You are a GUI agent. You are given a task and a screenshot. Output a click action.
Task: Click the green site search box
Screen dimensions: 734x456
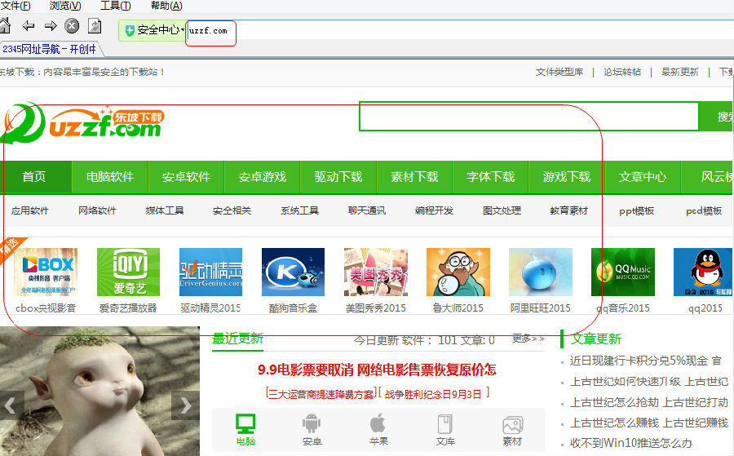(x=529, y=116)
